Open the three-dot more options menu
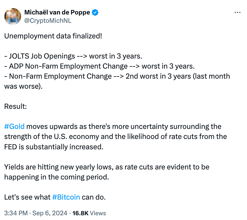This screenshot has height=220, width=247. [237, 13]
